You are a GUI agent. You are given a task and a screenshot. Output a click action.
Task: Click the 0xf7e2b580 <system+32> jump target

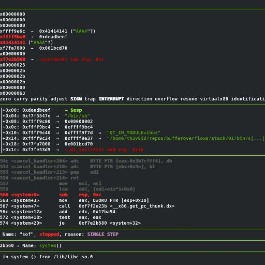pyautogui.click(x=110, y=223)
